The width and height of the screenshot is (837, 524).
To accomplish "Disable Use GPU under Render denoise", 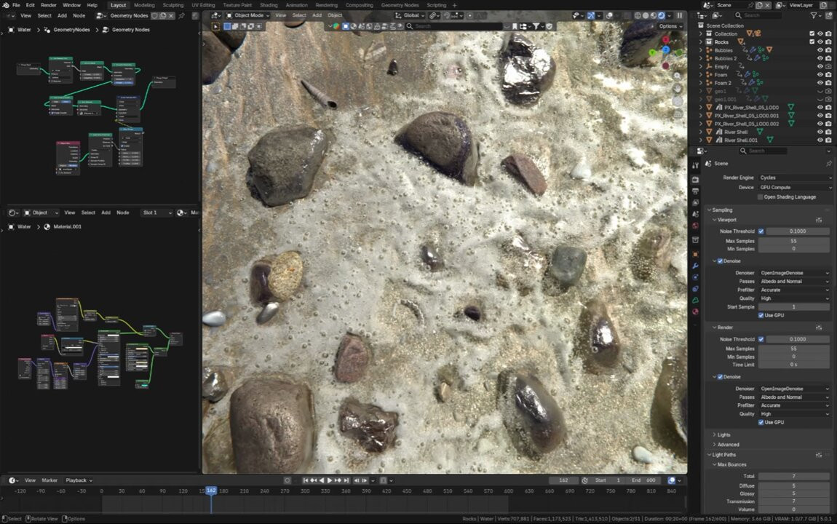I will (761, 422).
